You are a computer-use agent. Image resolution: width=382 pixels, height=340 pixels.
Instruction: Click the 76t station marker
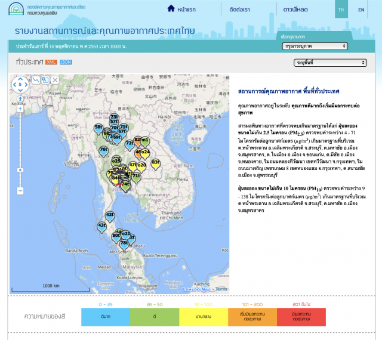[103, 152]
